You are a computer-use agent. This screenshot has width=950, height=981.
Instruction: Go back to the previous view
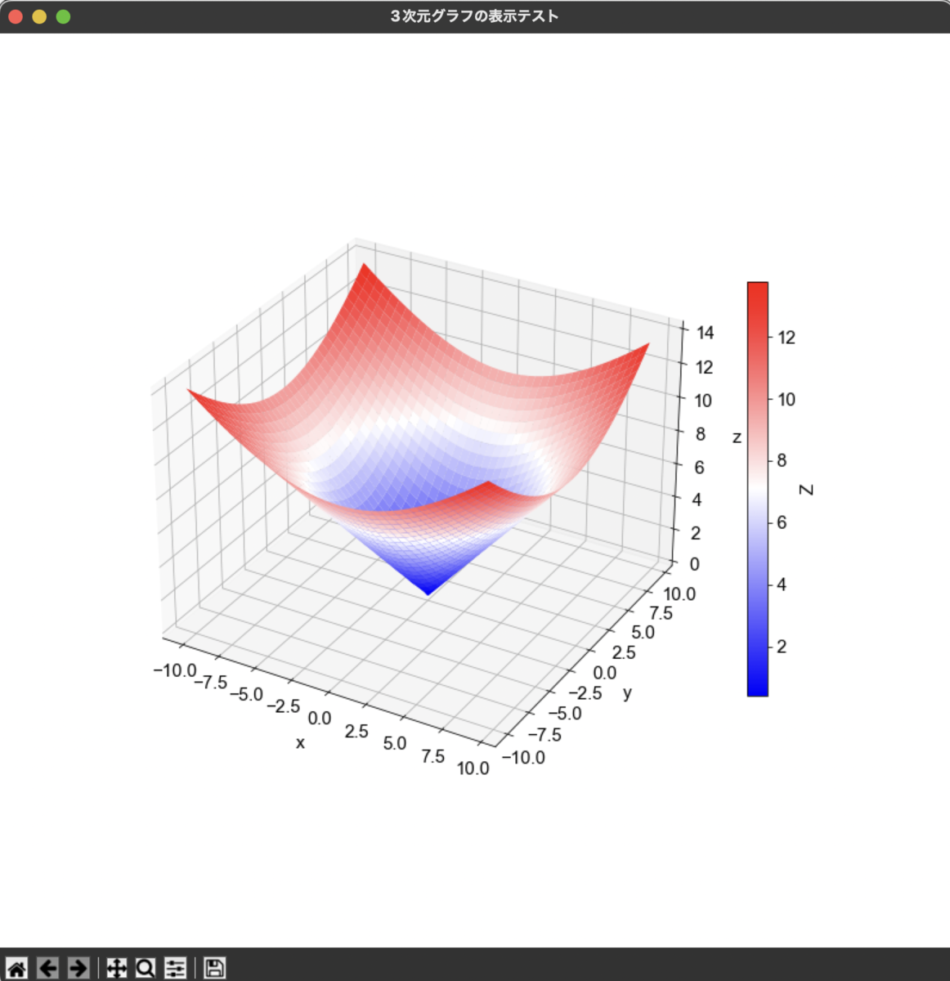pyautogui.click(x=48, y=969)
